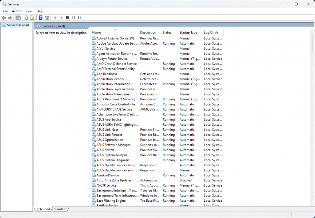Click the Back arrow in the toolbar

4,18
